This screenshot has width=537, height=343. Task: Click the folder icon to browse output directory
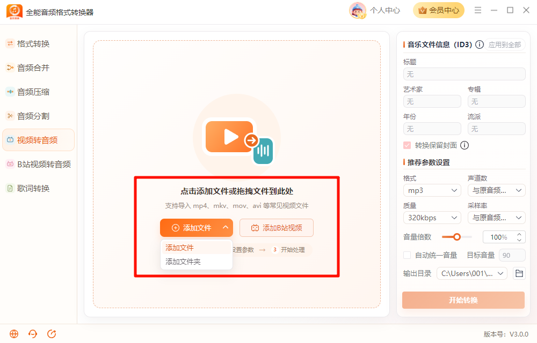519,273
